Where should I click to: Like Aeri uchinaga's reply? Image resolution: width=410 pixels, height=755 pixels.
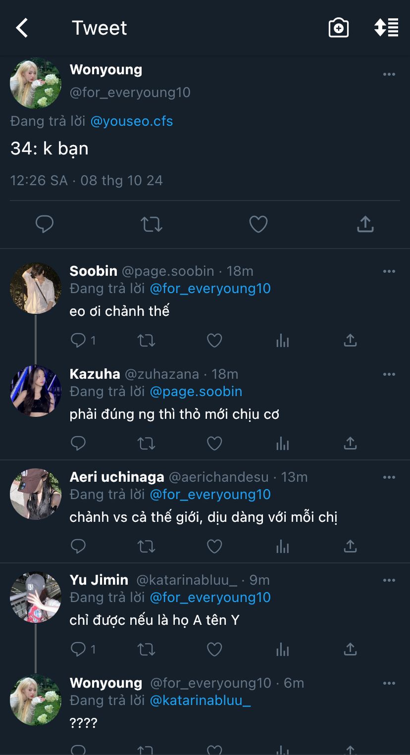pos(214,547)
